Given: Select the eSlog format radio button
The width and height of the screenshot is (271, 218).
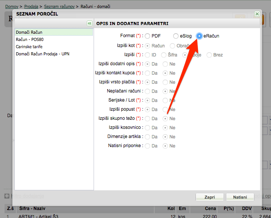Looking at the screenshot, I should (x=176, y=36).
